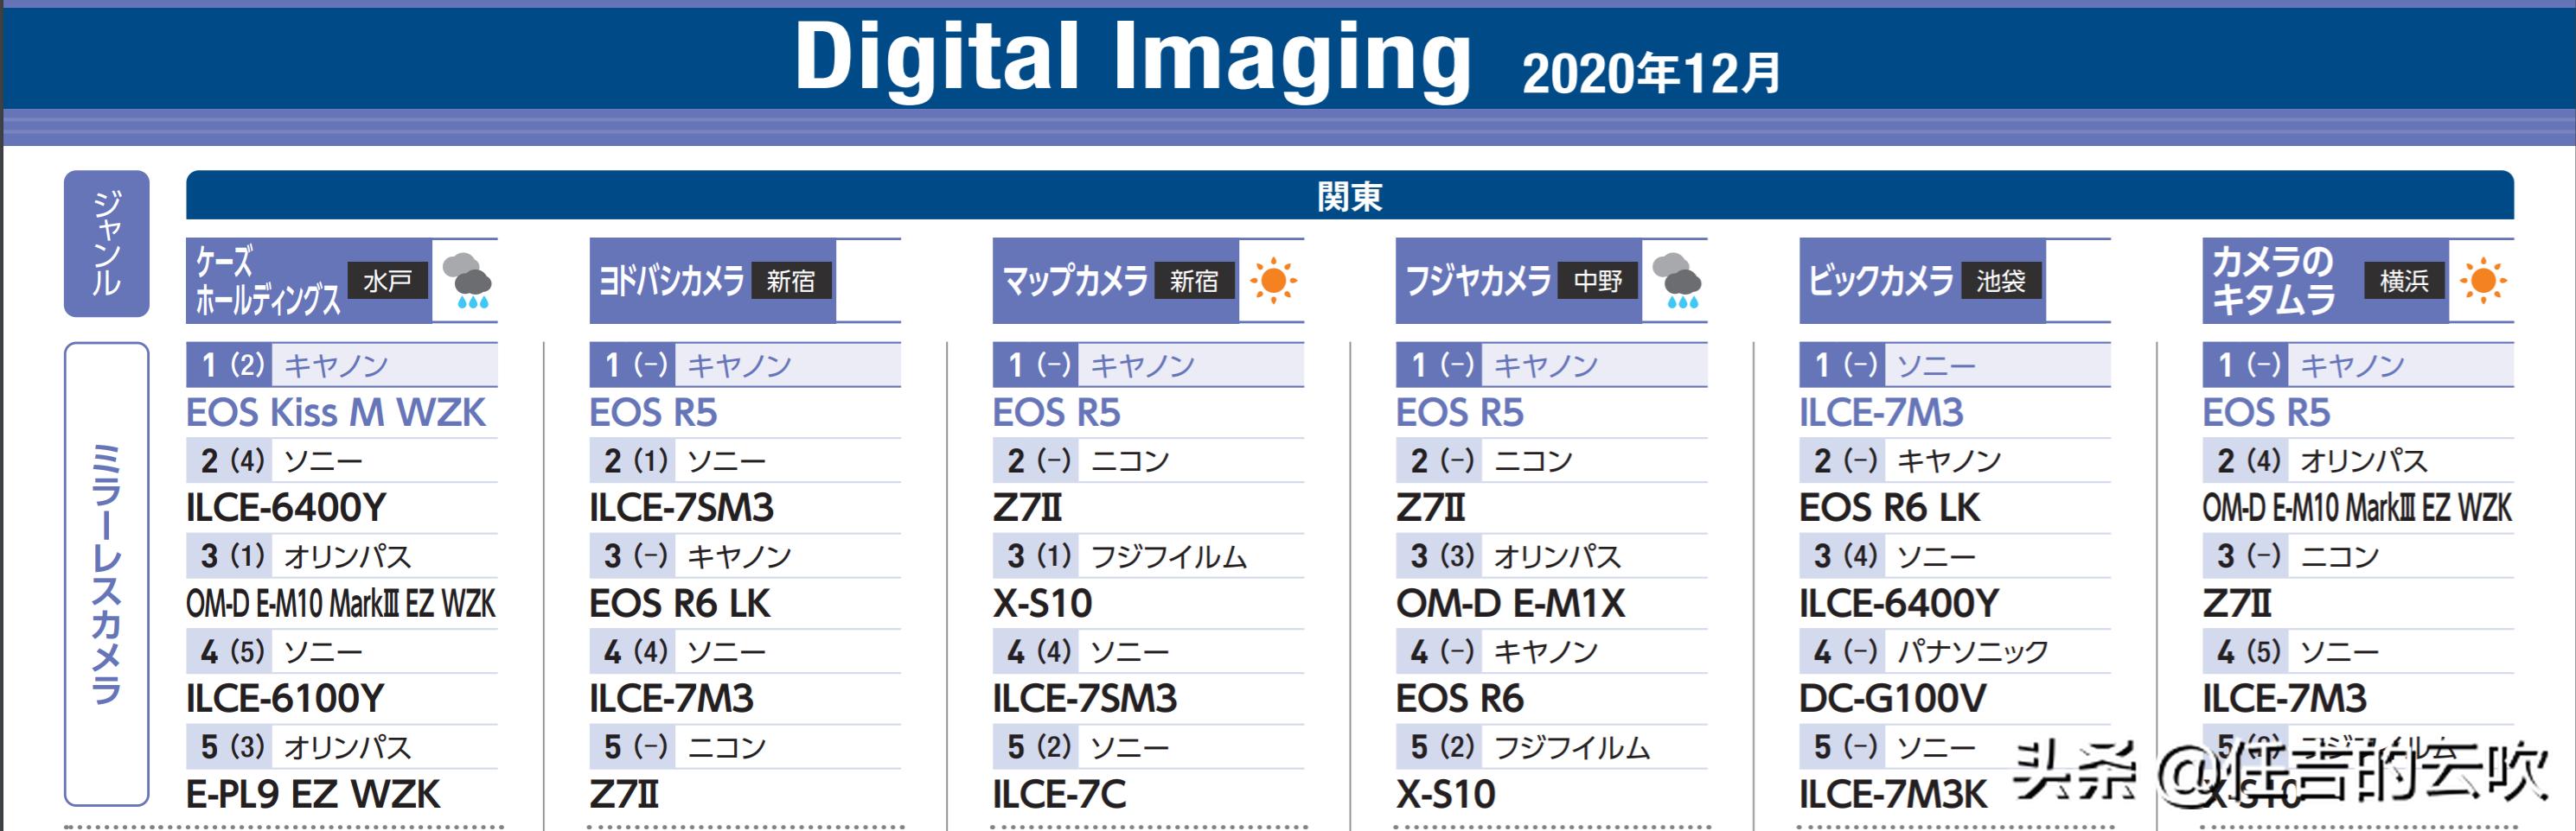Click the "Digital Imaging" title
This screenshot has width=2576, height=831.
pos(1132,58)
